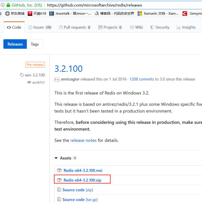Select the Releases button
The image size is (202, 203).
coord(15,44)
